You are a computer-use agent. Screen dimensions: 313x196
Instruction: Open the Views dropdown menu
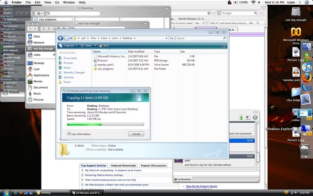(88, 45)
